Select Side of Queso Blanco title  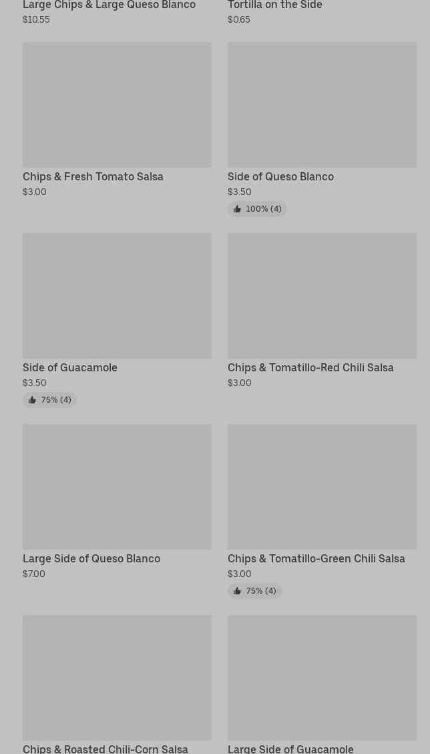[281, 176]
